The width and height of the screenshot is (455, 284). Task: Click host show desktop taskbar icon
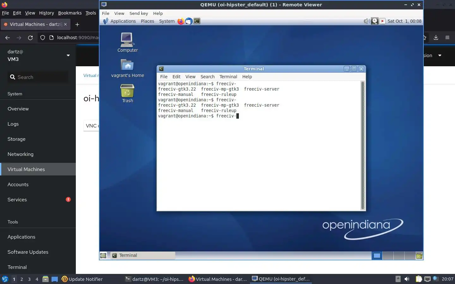point(55,279)
